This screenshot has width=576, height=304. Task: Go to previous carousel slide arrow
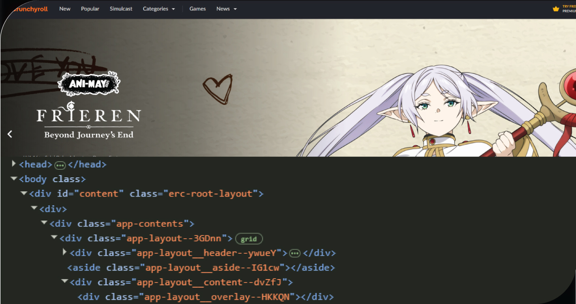pos(10,134)
